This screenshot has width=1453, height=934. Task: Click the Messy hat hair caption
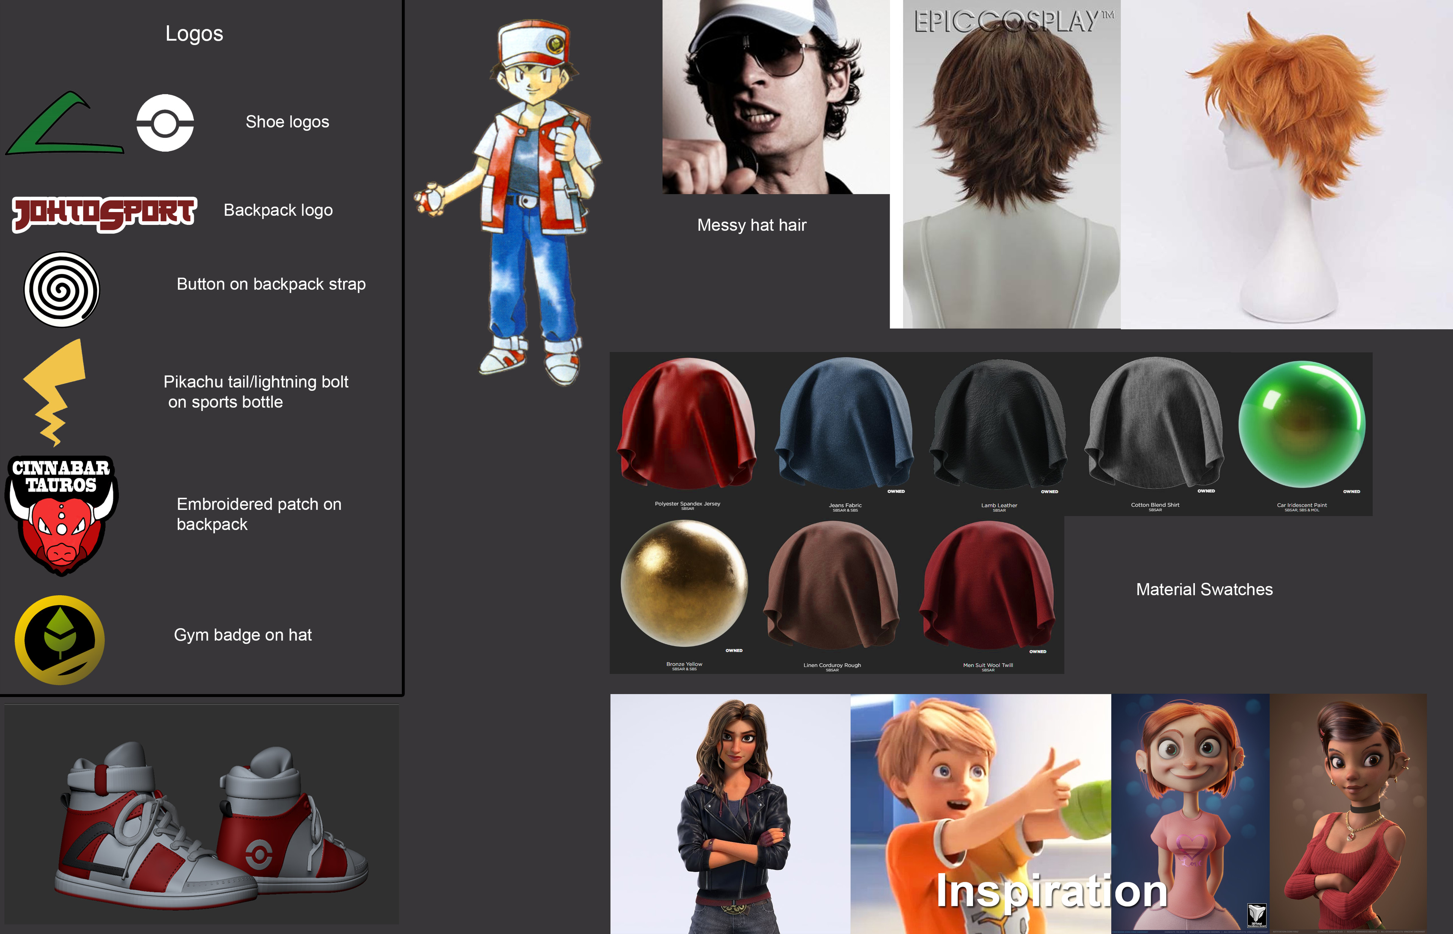(751, 225)
